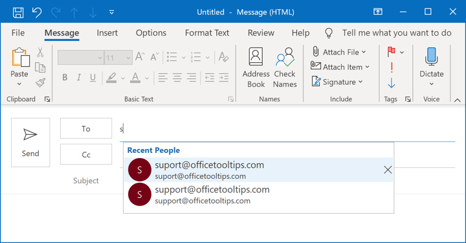Open the Attach File dropdown
The width and height of the screenshot is (466, 243).
tap(338, 52)
